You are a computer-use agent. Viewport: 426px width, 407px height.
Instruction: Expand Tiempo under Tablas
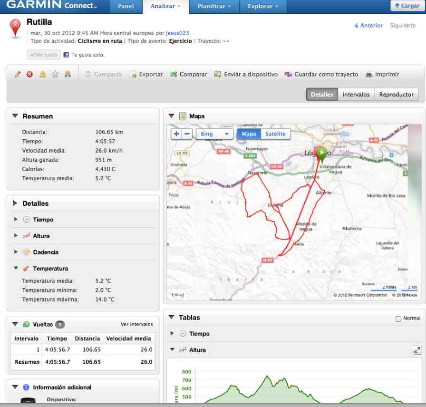coord(172,333)
